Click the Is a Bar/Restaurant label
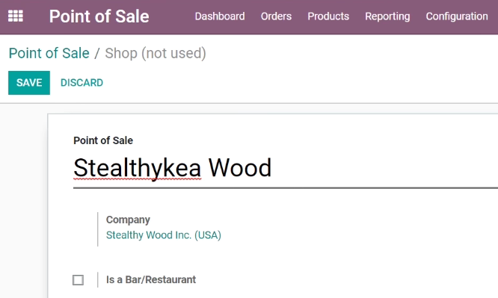This screenshot has width=498, height=298. point(151,279)
